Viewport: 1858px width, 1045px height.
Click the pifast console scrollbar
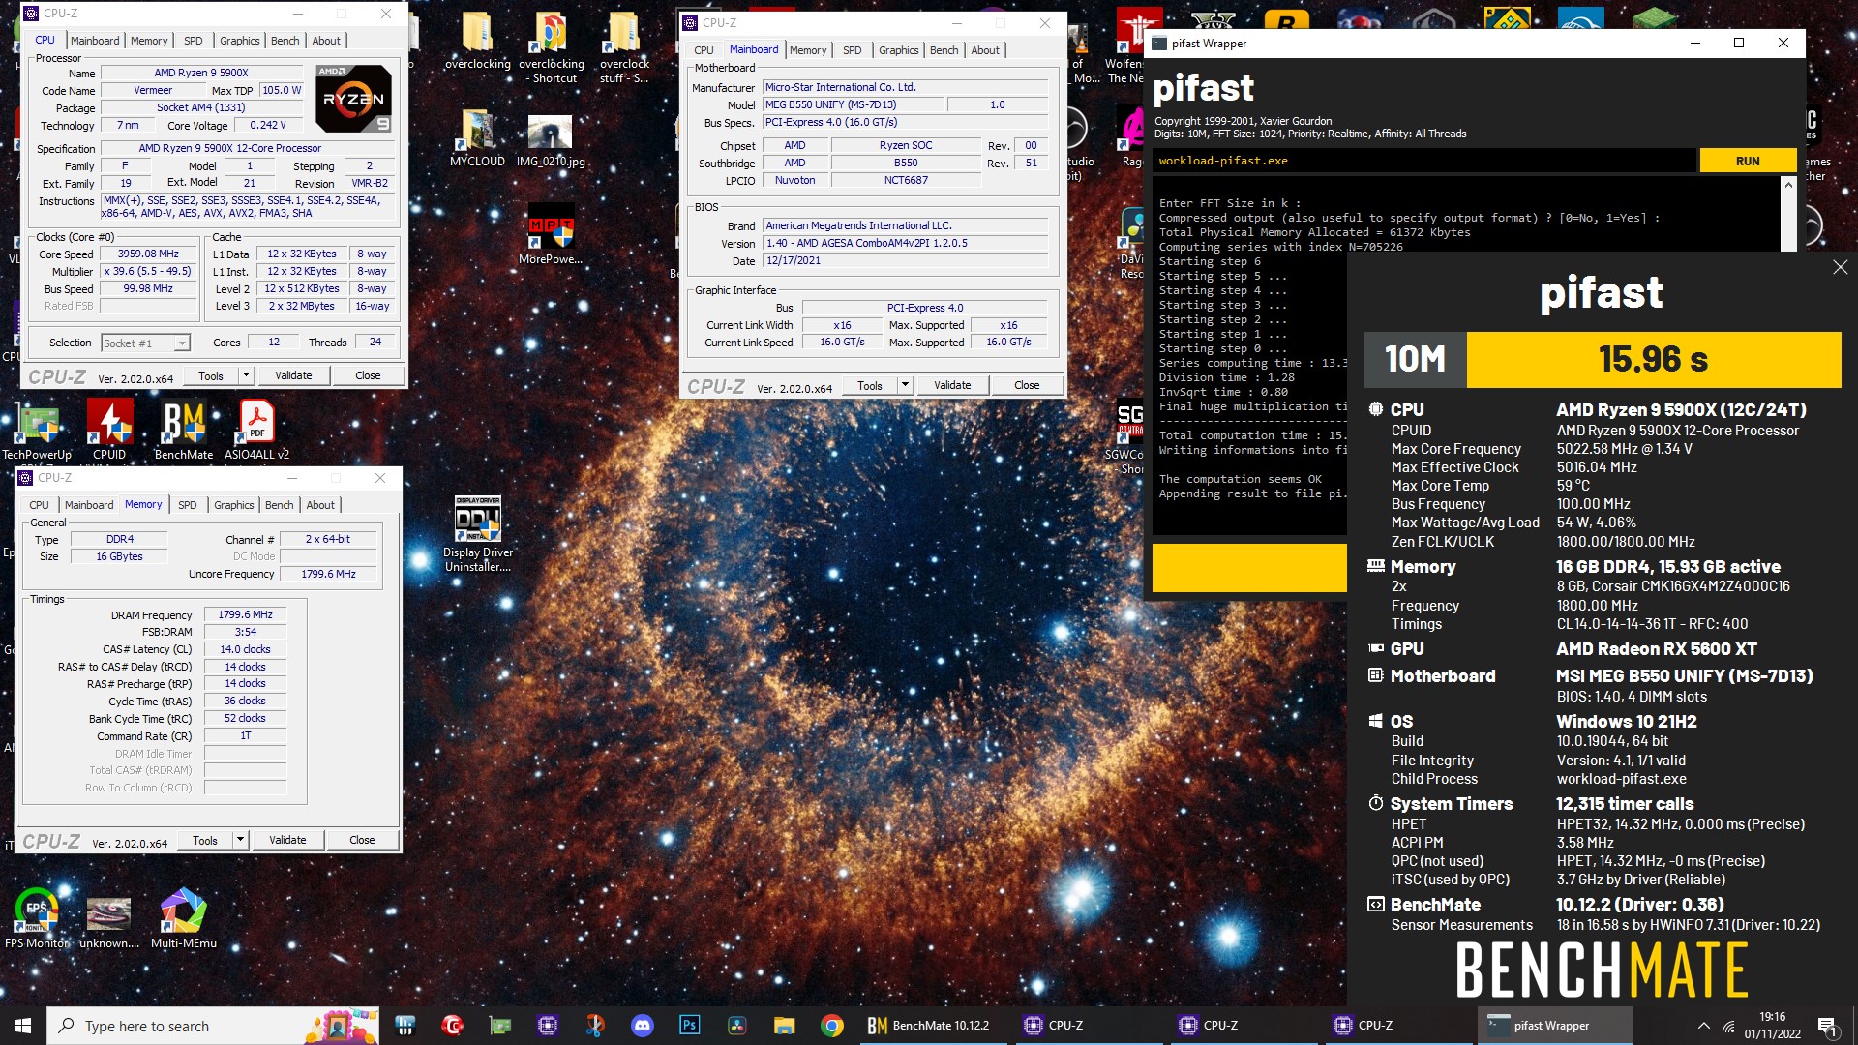[x=1789, y=215]
